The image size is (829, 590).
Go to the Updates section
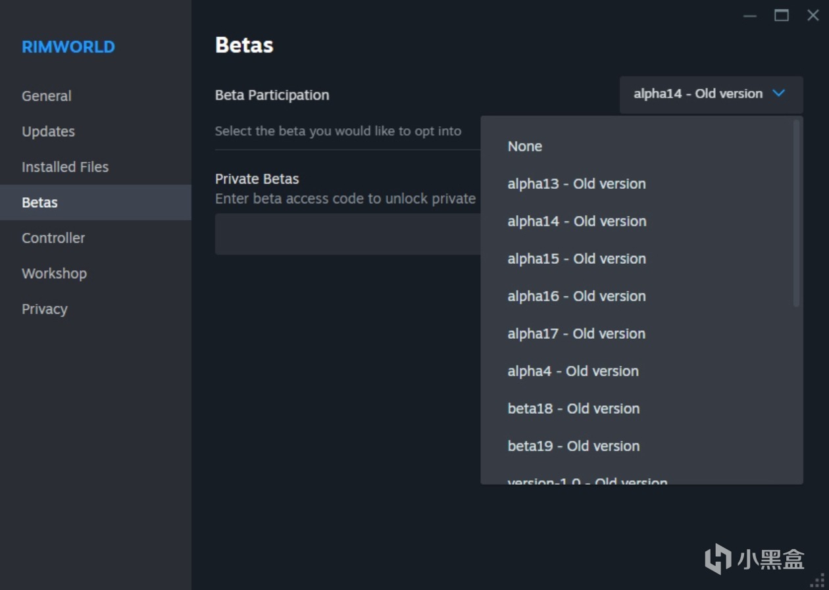click(x=95, y=132)
